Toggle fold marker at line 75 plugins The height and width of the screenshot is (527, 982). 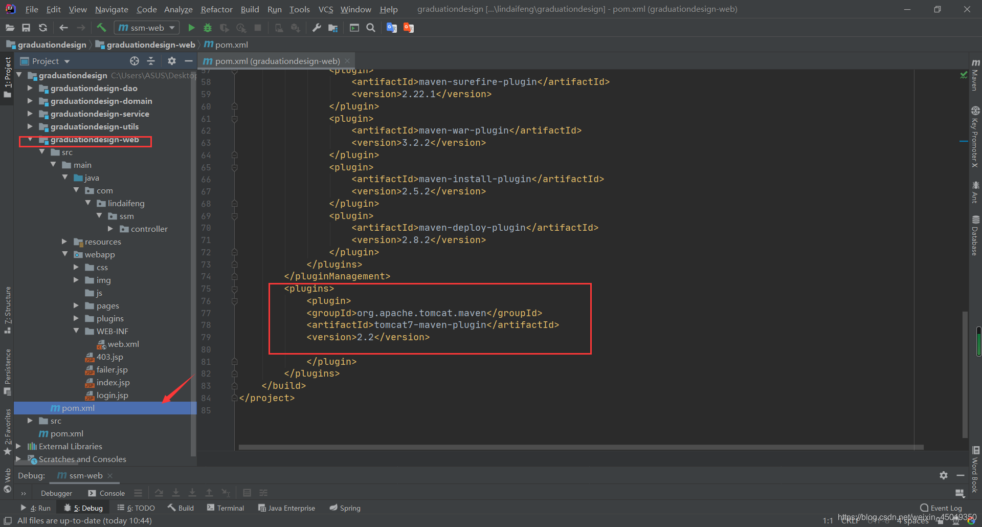tap(234, 289)
